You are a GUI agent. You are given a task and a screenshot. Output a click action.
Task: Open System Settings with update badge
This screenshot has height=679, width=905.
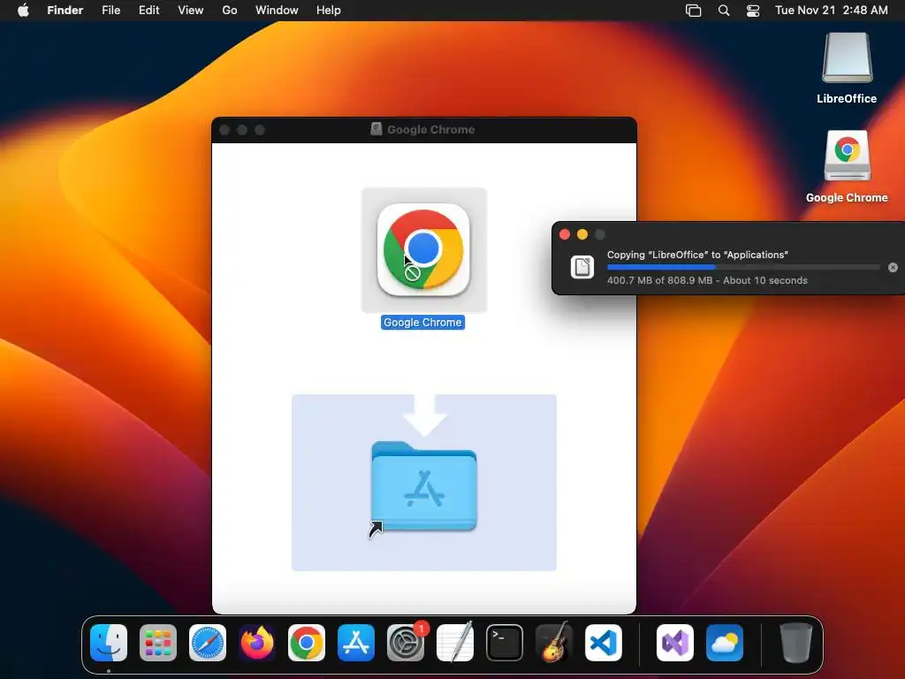(406, 643)
